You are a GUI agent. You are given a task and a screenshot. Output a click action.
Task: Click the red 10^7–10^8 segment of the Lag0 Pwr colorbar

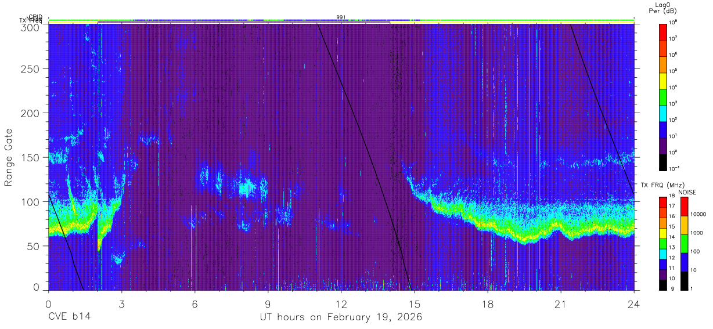[x=663, y=31]
